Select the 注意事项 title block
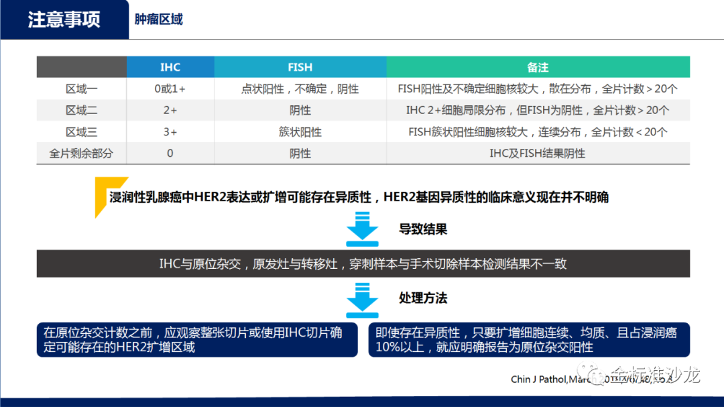This screenshot has width=724, height=407. 64,19
